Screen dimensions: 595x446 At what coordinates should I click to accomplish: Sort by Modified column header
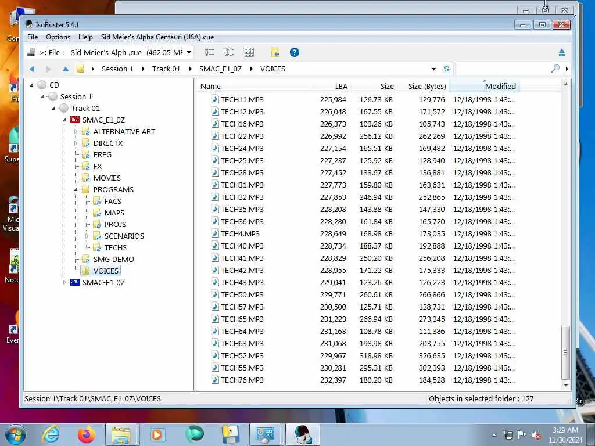(x=484, y=86)
